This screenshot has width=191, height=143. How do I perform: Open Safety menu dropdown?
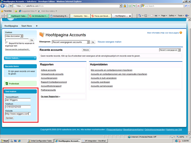[x=172, y=16]
